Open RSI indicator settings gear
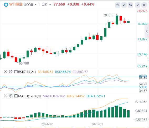149x128 pixels. point(11,72)
